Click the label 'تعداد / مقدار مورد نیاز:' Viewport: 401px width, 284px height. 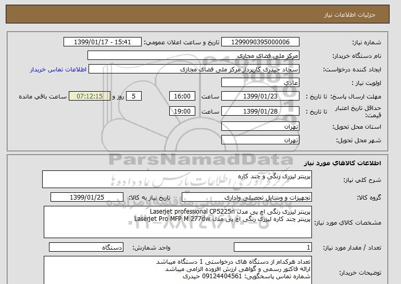pyautogui.click(x=352, y=248)
